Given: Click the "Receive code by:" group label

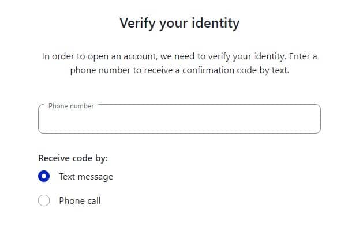Looking at the screenshot, I should click(73, 158).
